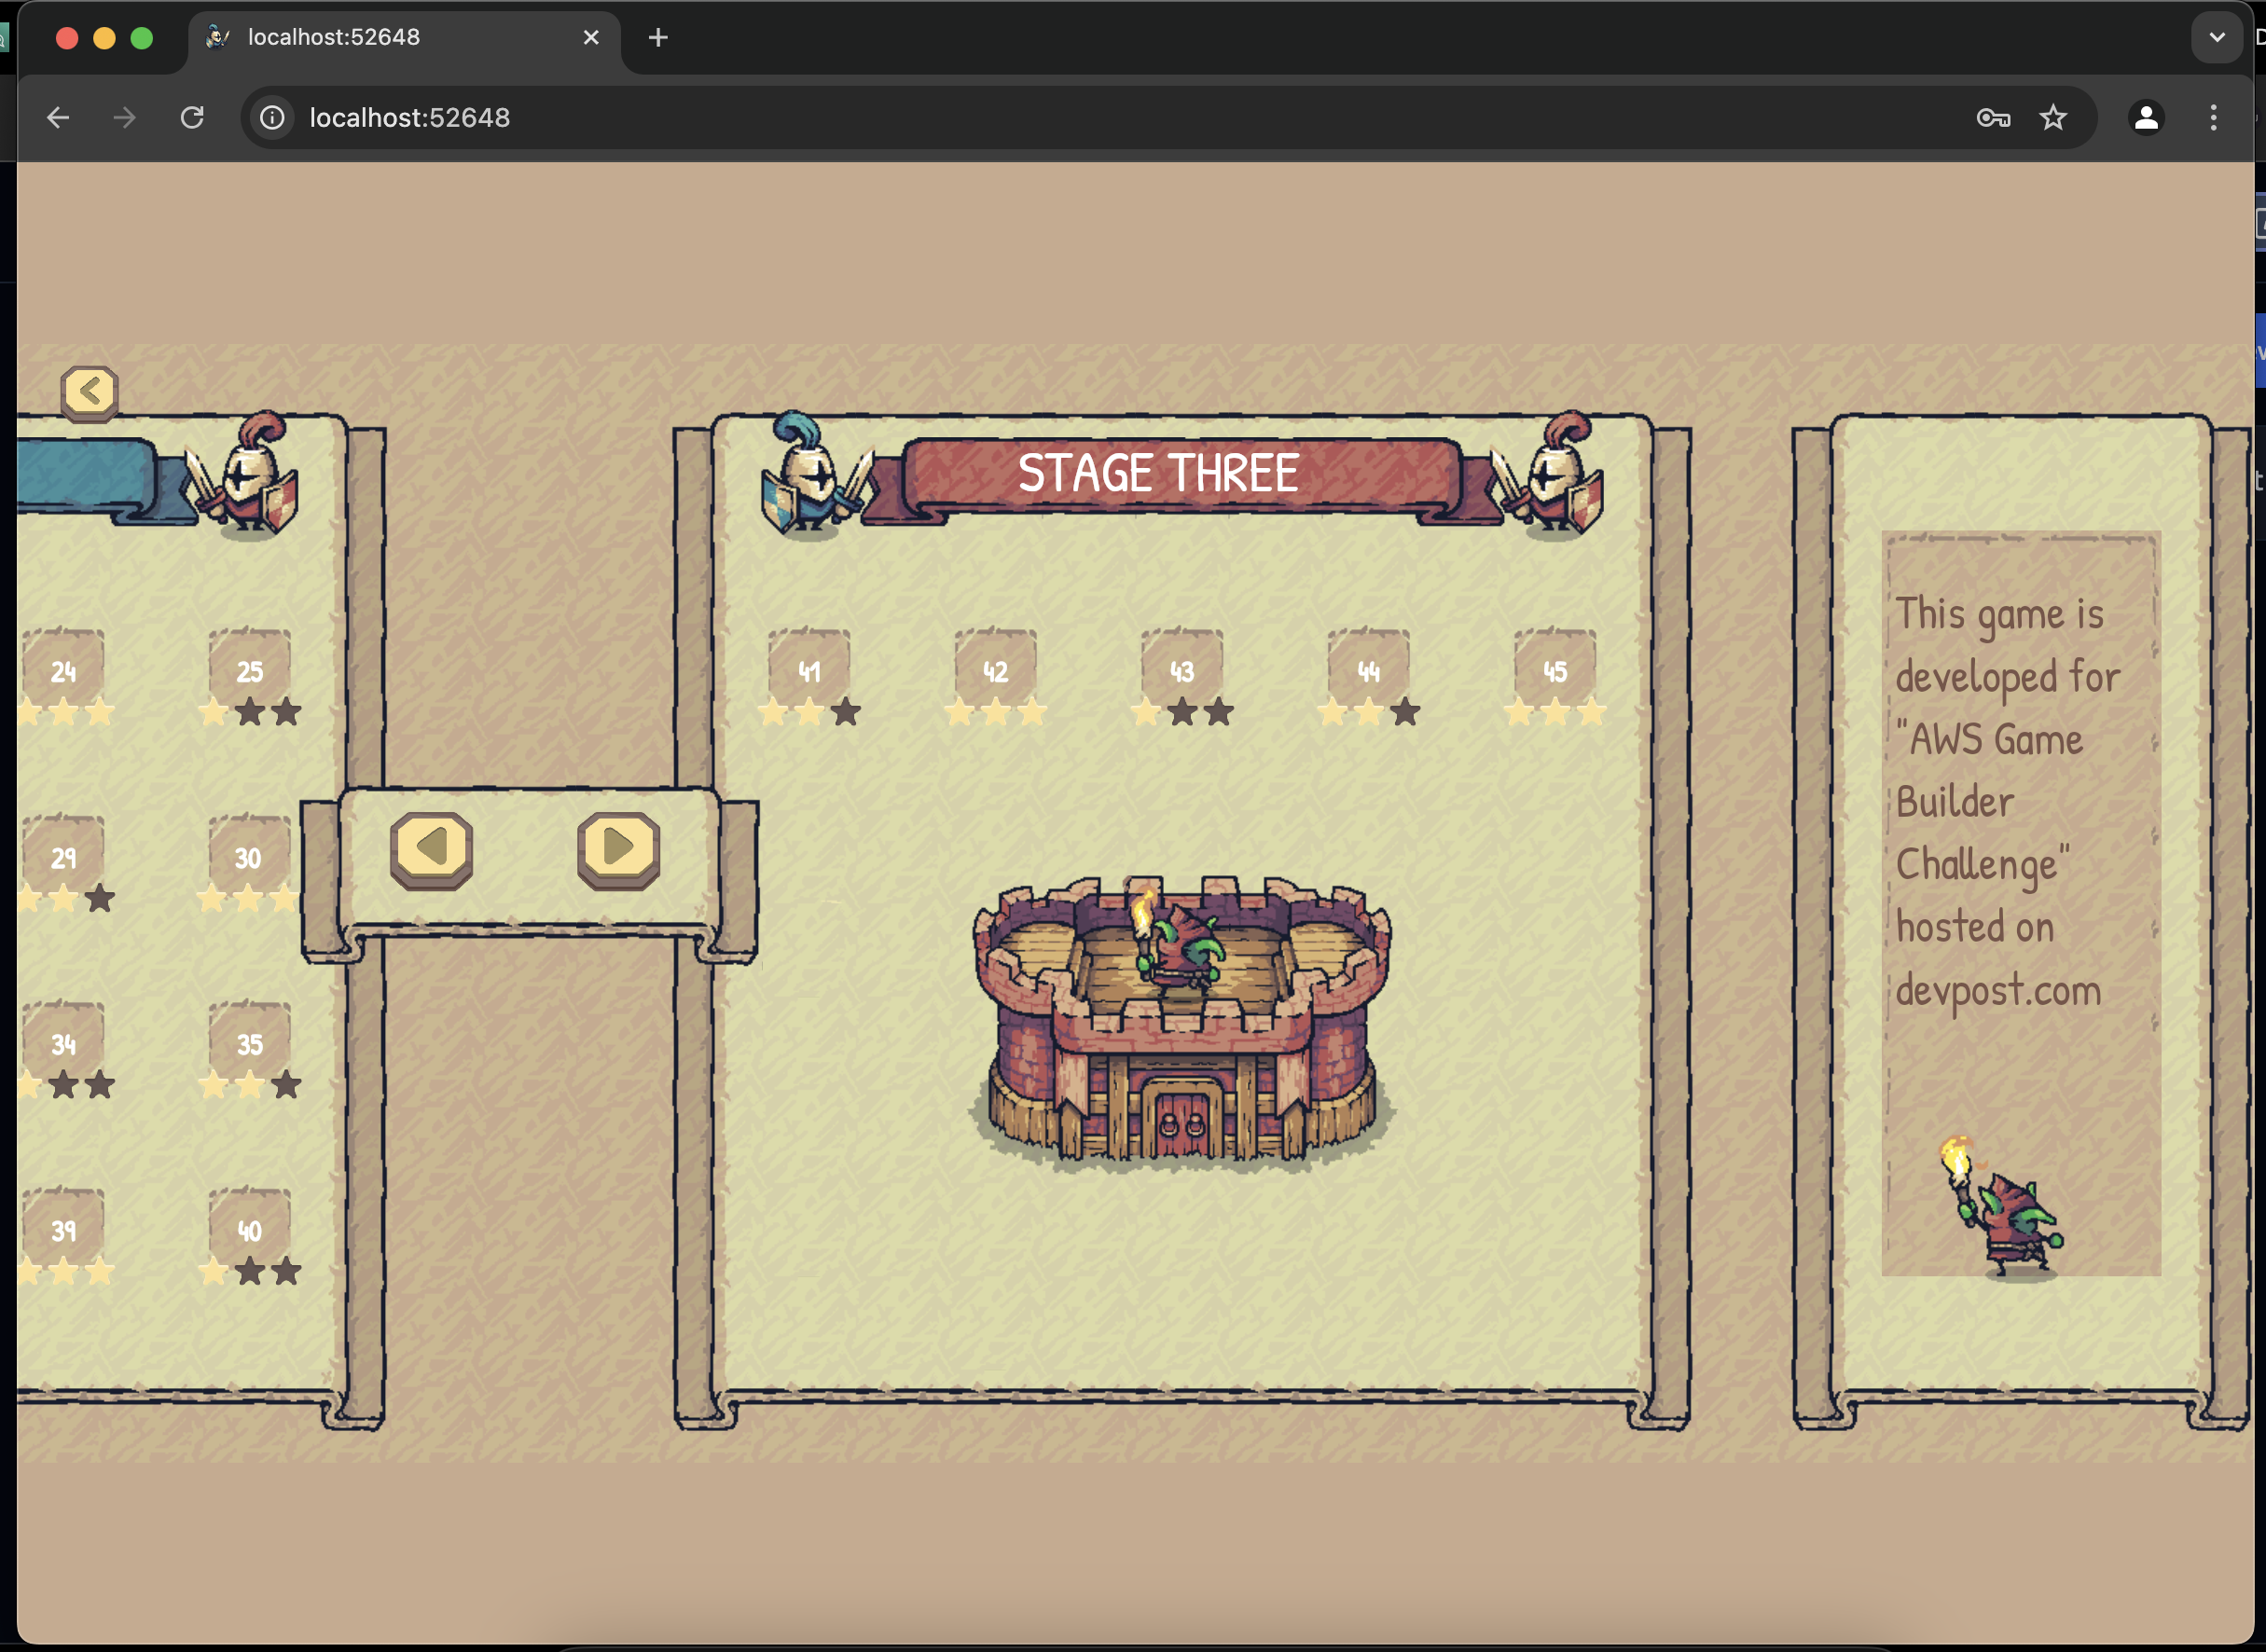The height and width of the screenshot is (1652, 2266).
Task: Select level 25 in previous stage
Action: pyautogui.click(x=250, y=671)
